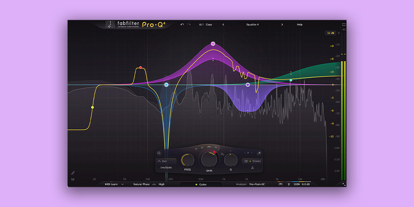Open the Equalize 4 preset menu
Viewport: 414px width, 207px height.
252,24
